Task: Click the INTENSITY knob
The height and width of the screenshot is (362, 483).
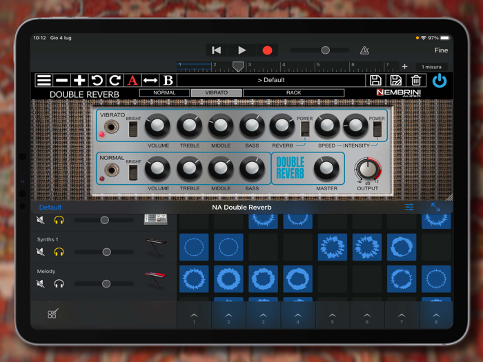Action: pos(355,125)
